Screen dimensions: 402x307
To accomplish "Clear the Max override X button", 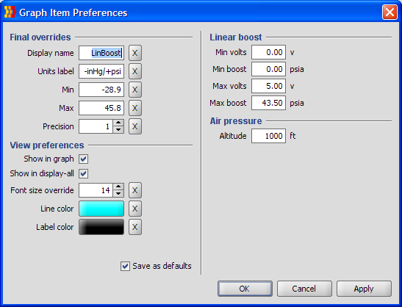I will [134, 108].
